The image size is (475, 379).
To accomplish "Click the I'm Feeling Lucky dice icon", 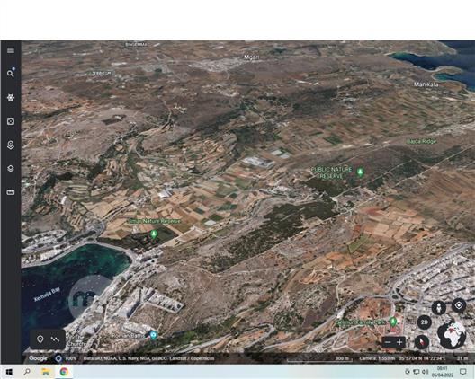I will (11, 121).
